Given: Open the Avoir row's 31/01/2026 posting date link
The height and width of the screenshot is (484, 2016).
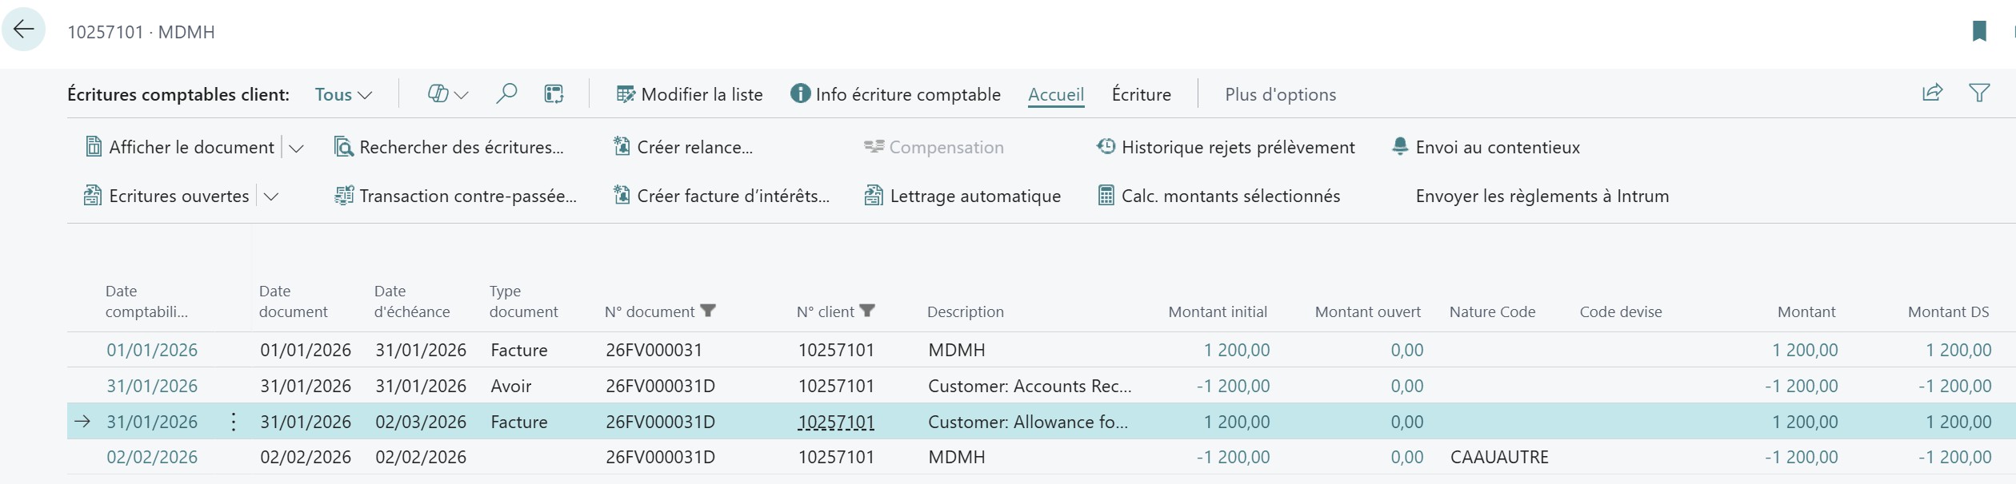Looking at the screenshot, I should [x=152, y=386].
